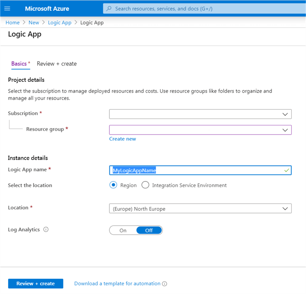Click Create new resource group link
Viewport: 306px width, 294px height.
pyautogui.click(x=122, y=139)
